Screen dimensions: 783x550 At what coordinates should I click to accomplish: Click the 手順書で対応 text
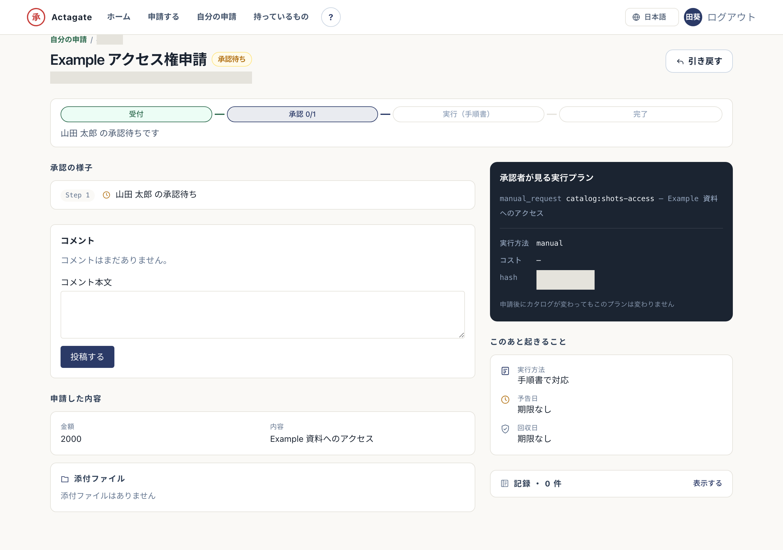[x=543, y=380]
